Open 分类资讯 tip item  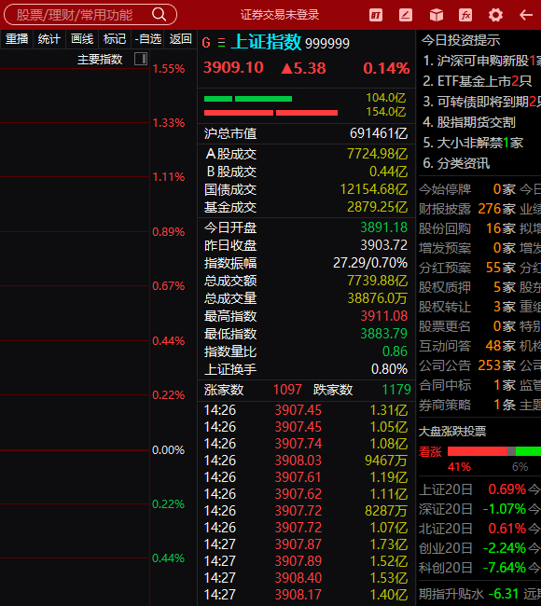[x=456, y=163]
